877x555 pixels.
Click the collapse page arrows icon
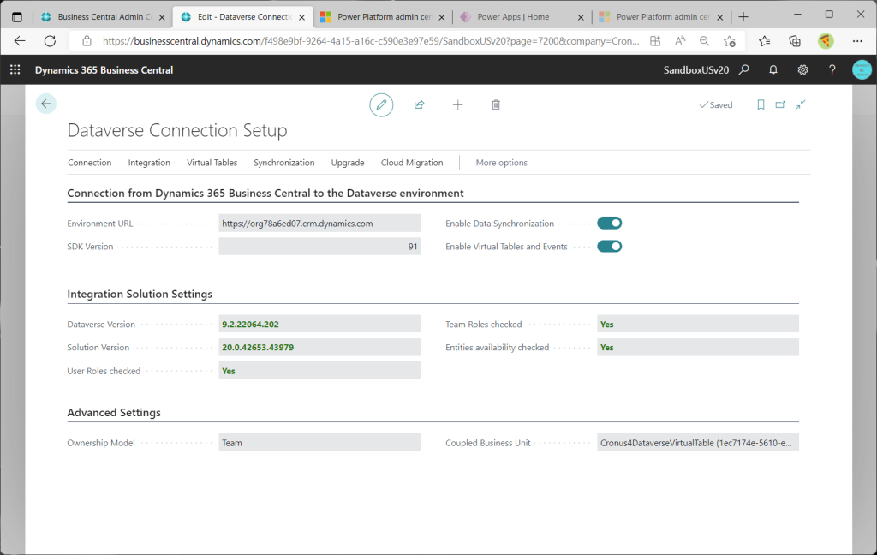pos(801,104)
